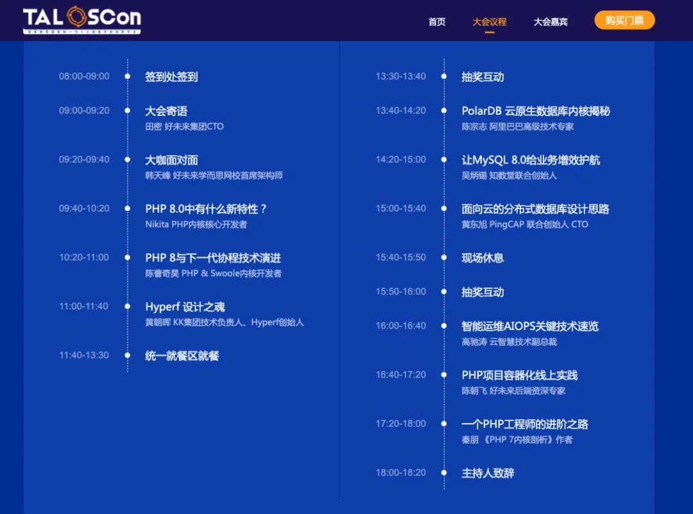693x514 pixels.
Task: Select the 大咖面对面 session title
Action: (171, 160)
